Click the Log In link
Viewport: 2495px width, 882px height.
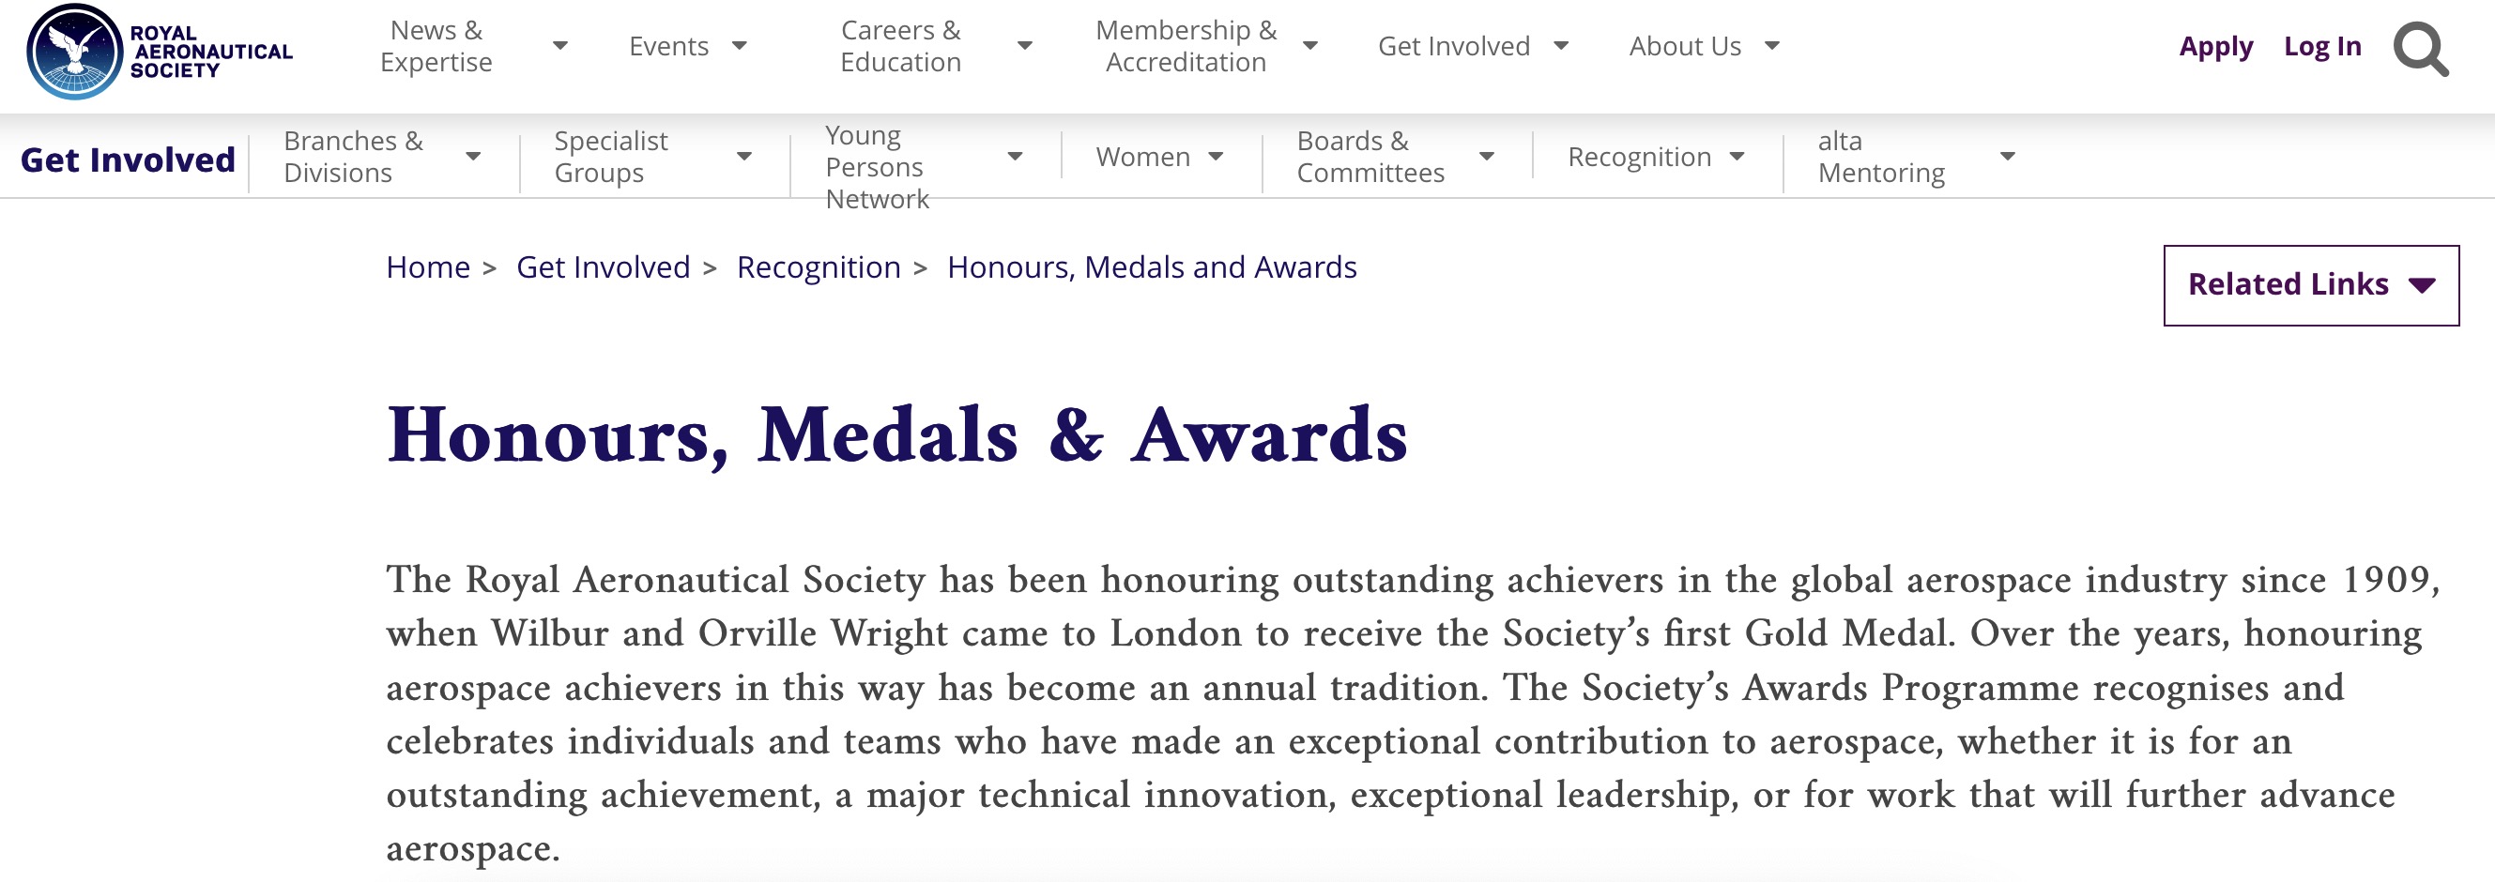tap(2321, 47)
